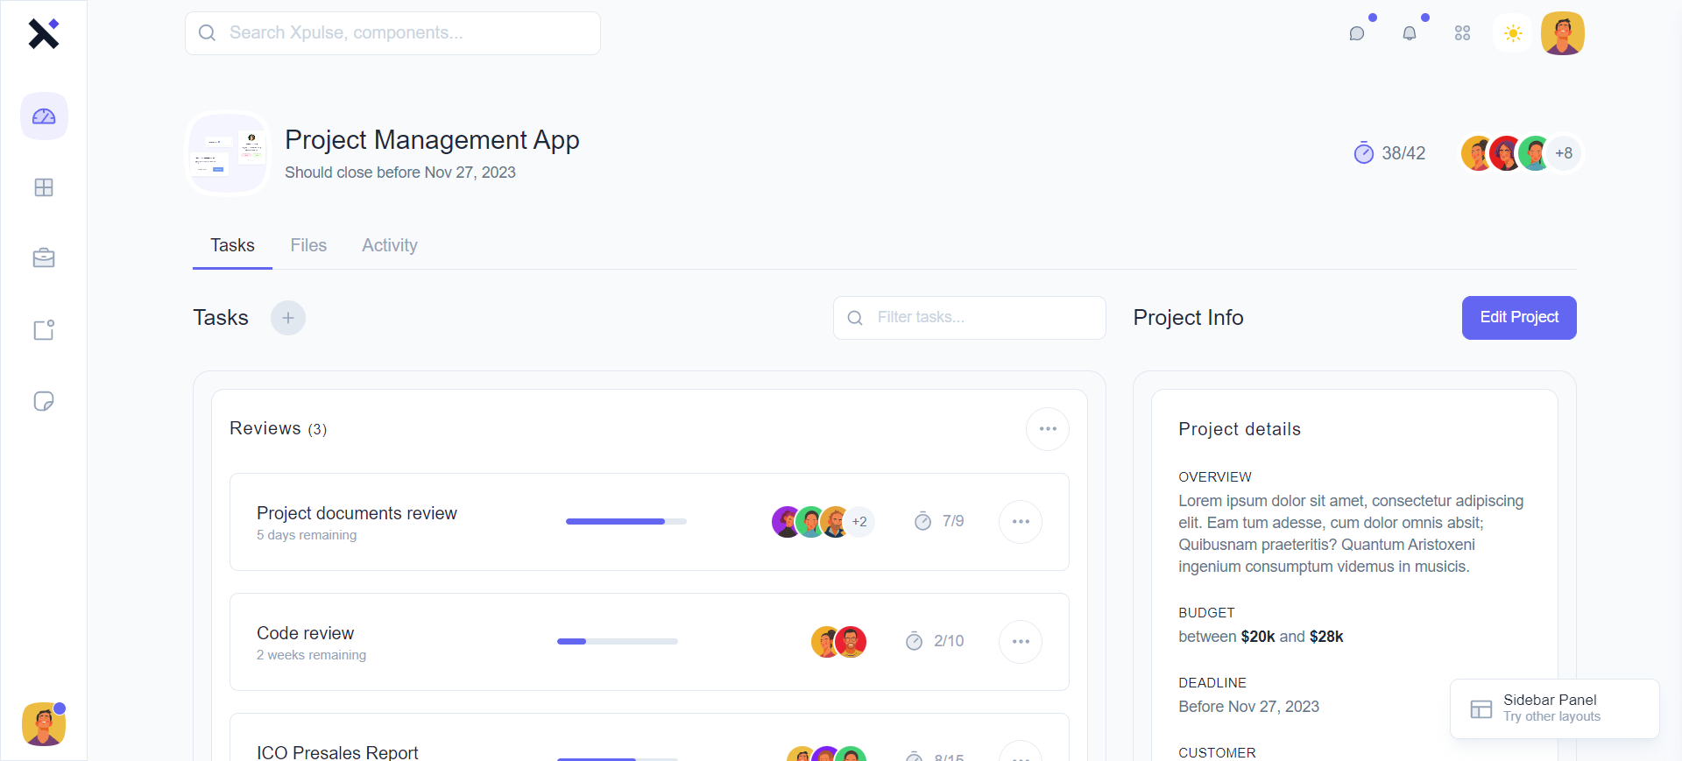This screenshot has width=1682, height=761.
Task: Open the Reviews section options menu
Action: [x=1048, y=428]
